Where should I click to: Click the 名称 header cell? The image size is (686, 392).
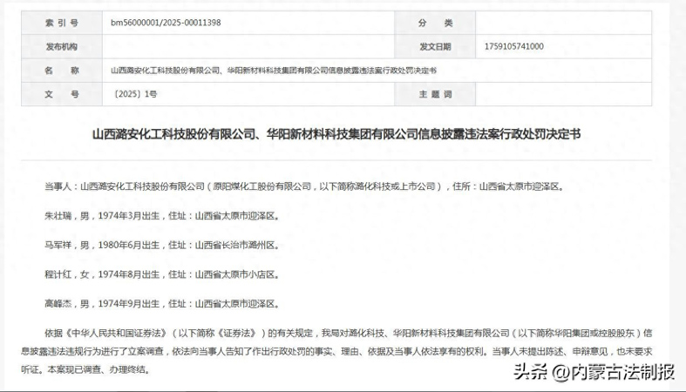point(62,70)
